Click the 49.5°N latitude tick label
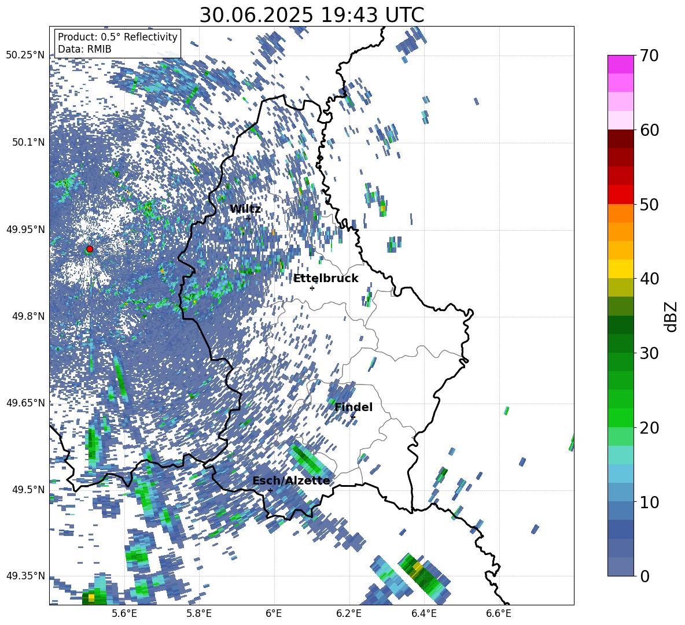685x625 pixels. 28,490
